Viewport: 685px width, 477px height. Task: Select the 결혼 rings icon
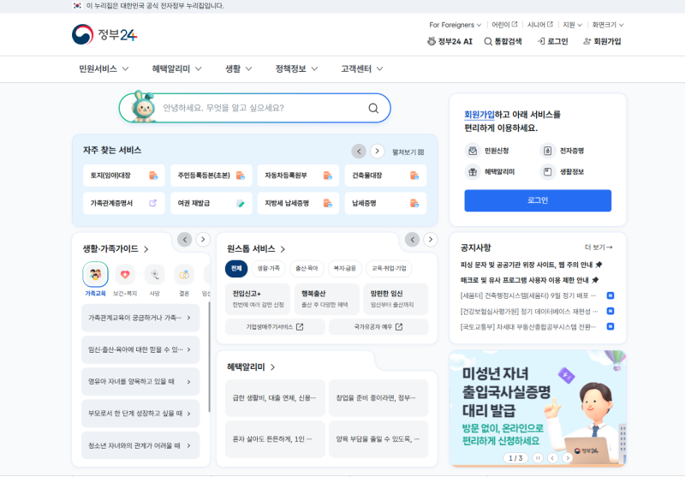pos(184,274)
